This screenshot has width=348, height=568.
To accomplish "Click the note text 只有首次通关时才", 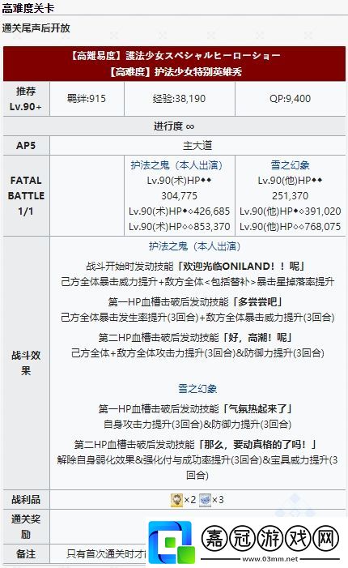I will coord(106,554).
